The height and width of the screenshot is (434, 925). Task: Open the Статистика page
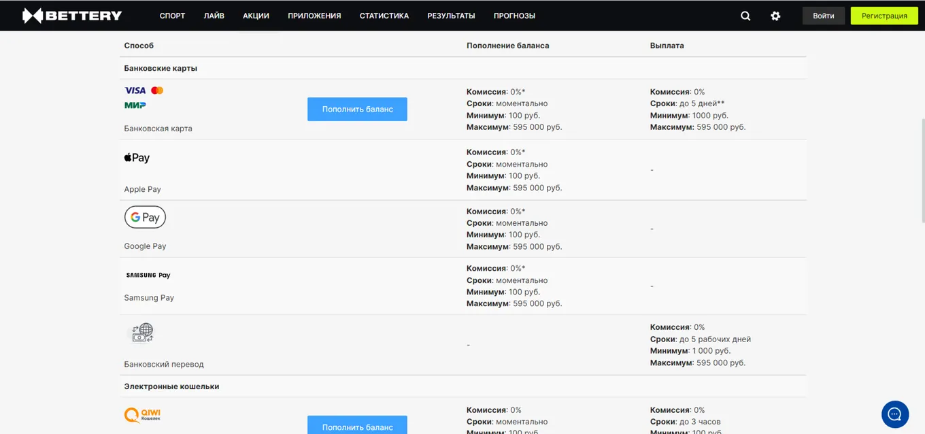point(384,16)
